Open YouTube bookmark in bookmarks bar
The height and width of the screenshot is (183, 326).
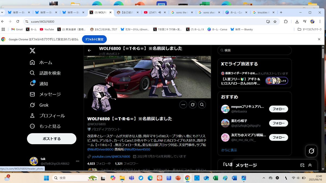coord(47,29)
